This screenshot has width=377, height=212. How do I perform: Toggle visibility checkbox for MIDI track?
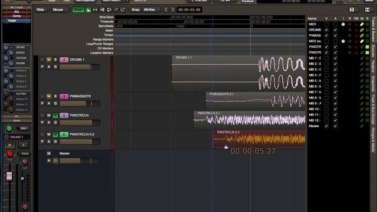coord(326,24)
